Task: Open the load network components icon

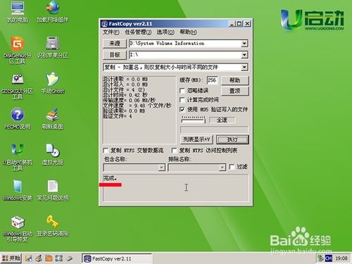Action: click(x=52, y=12)
